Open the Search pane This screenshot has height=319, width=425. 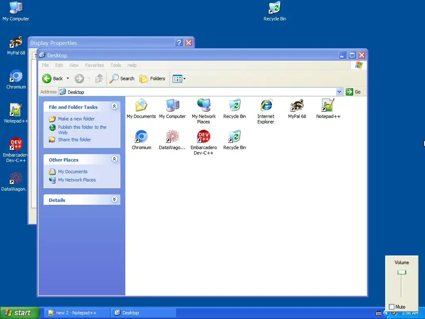[122, 79]
